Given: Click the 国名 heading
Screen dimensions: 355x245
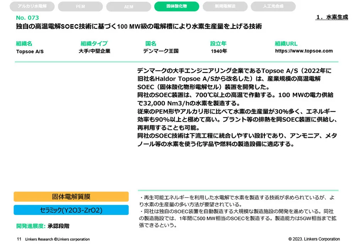Looking at the screenshot, I should click(151, 43).
